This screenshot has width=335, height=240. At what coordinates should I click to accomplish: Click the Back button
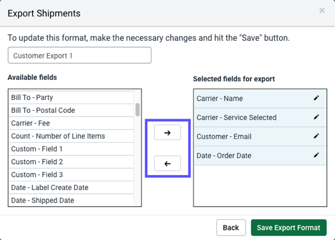click(x=231, y=228)
